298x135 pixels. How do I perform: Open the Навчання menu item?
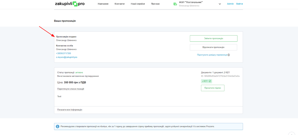103,4
